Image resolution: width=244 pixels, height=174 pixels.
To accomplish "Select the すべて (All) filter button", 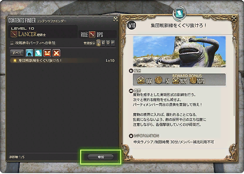I will (17, 53).
